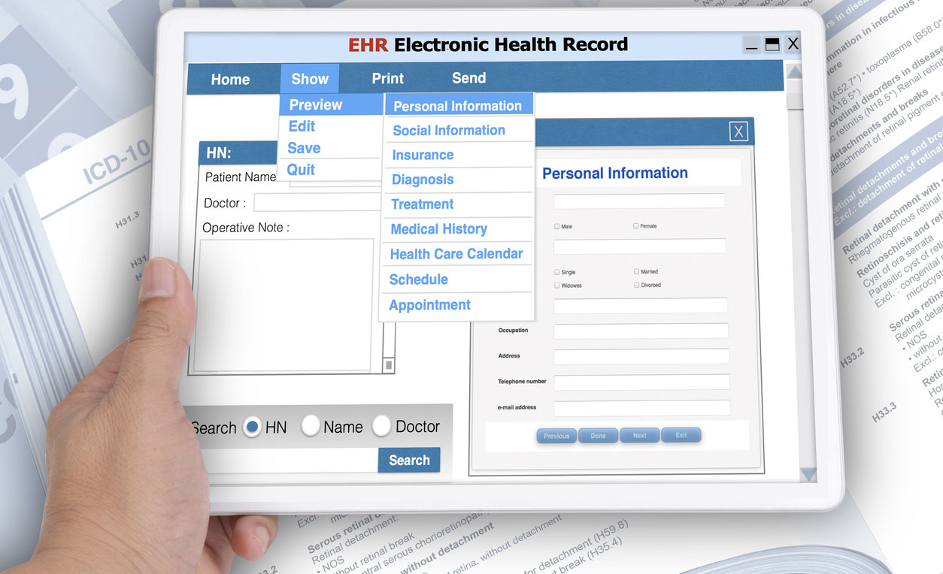Click the Address input field
This screenshot has width=943, height=574.
pyautogui.click(x=641, y=357)
